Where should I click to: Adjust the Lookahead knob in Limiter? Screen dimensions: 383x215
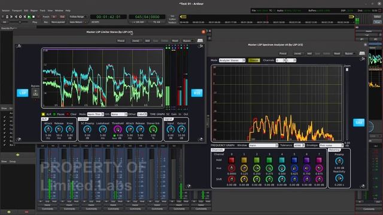(103, 130)
